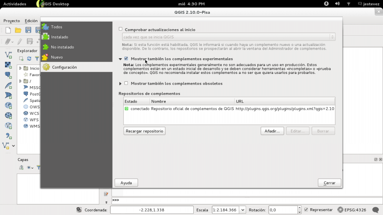Expand the Python console toolbar chevron
383x215 pixels.
pyautogui.click(x=106, y=202)
